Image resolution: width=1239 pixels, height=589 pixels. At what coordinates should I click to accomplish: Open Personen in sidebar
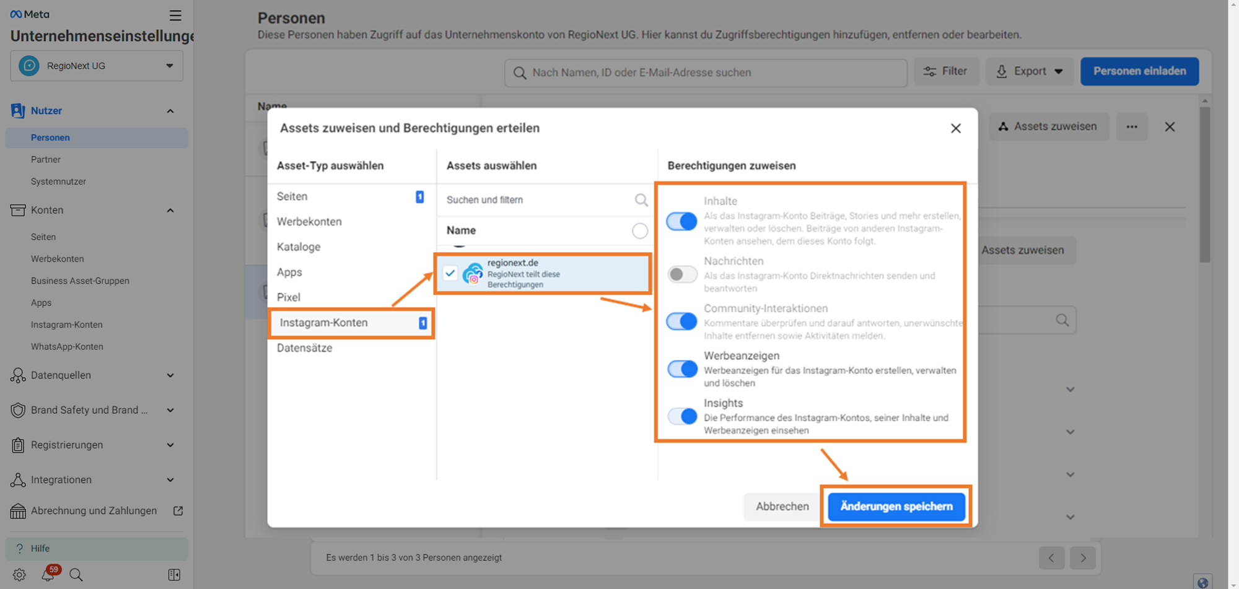(97, 138)
